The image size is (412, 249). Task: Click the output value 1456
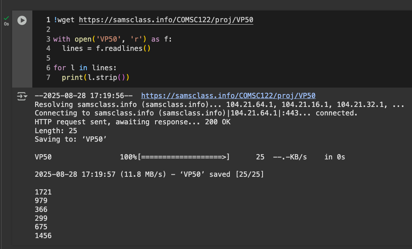(x=43, y=236)
